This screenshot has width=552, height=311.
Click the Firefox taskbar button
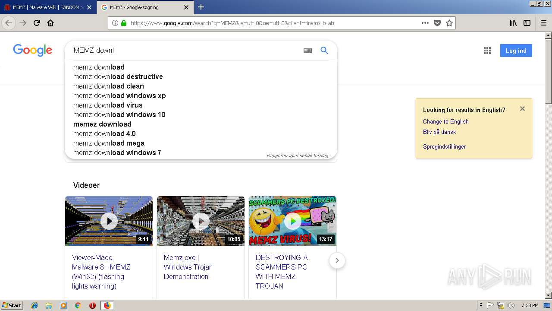click(107, 305)
